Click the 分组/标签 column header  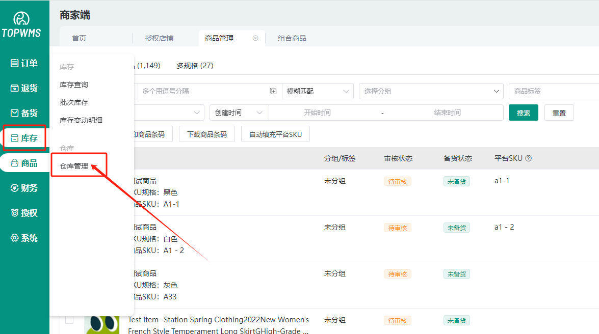340,158
